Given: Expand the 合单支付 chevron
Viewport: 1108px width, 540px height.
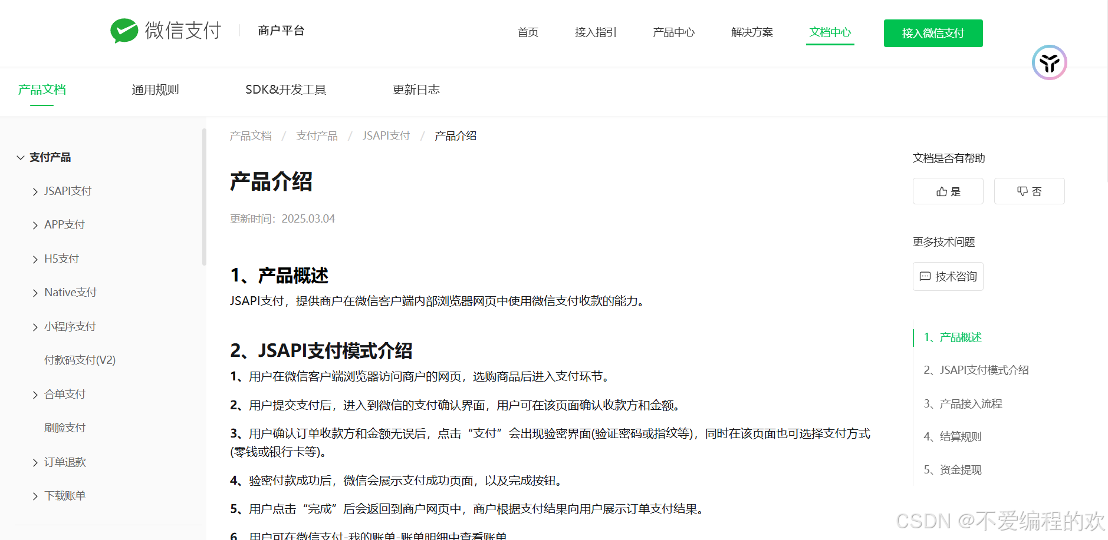Looking at the screenshot, I should point(35,395).
